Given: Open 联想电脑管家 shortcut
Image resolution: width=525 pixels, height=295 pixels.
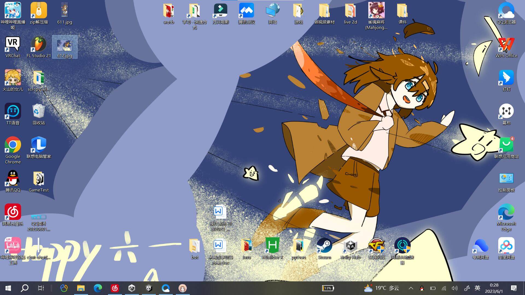Looking at the screenshot, I should point(39,148).
